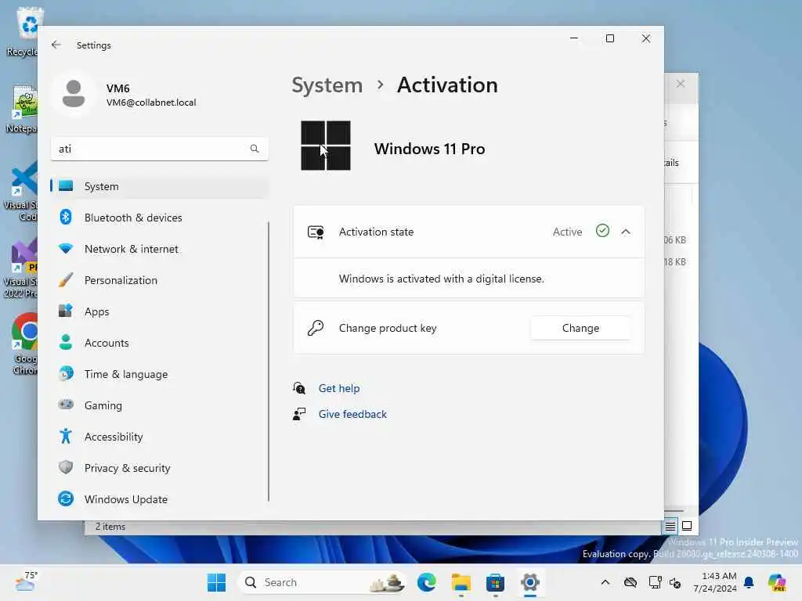Open System in the sidebar
802x601 pixels.
tap(159, 186)
